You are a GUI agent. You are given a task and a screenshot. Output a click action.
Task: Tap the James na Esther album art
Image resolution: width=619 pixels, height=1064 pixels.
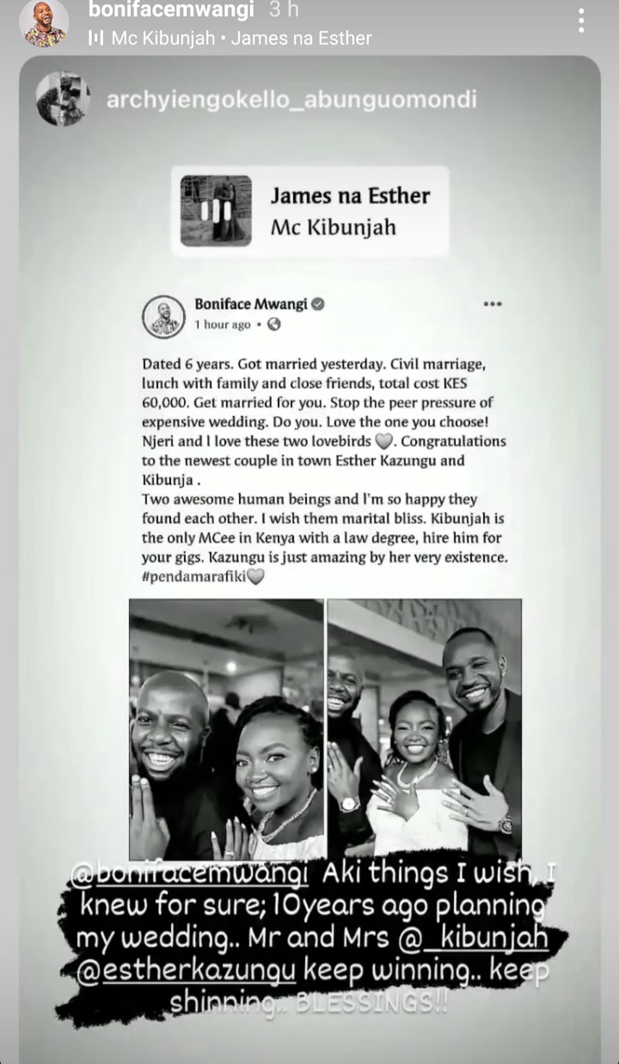pyautogui.click(x=216, y=211)
